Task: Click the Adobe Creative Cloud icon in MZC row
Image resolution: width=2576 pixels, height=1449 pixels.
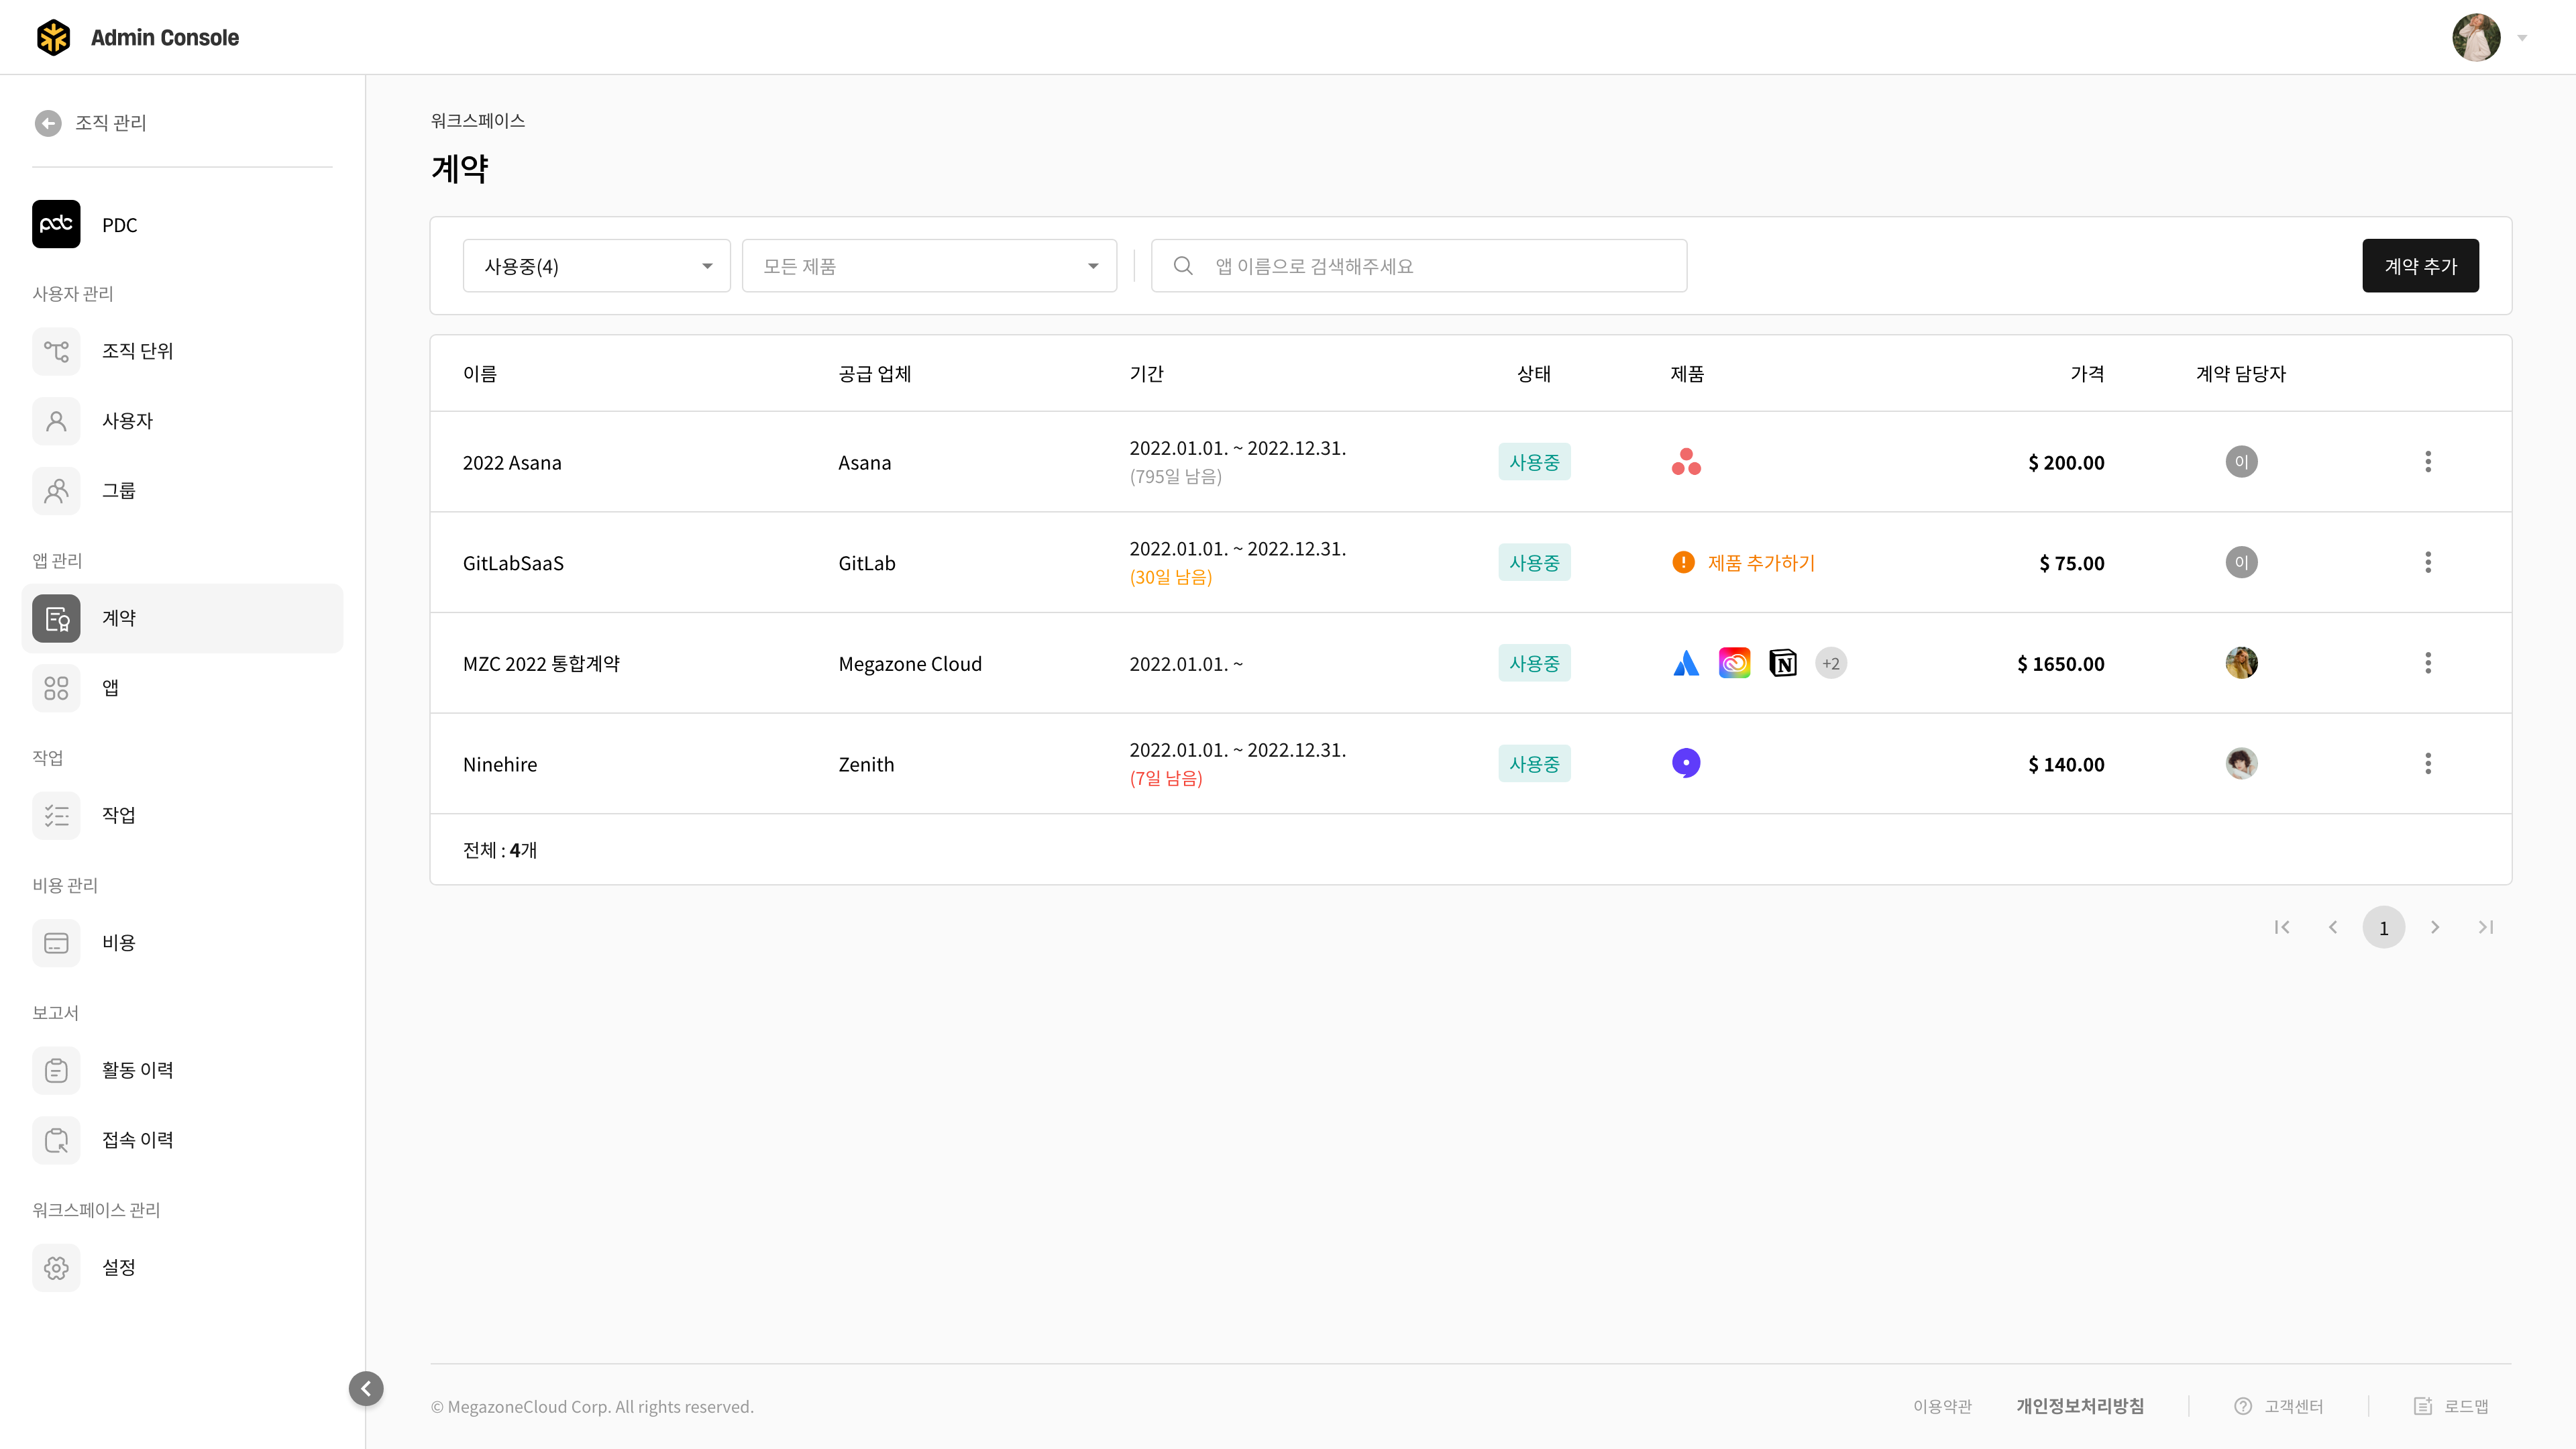Action: pos(1735,663)
